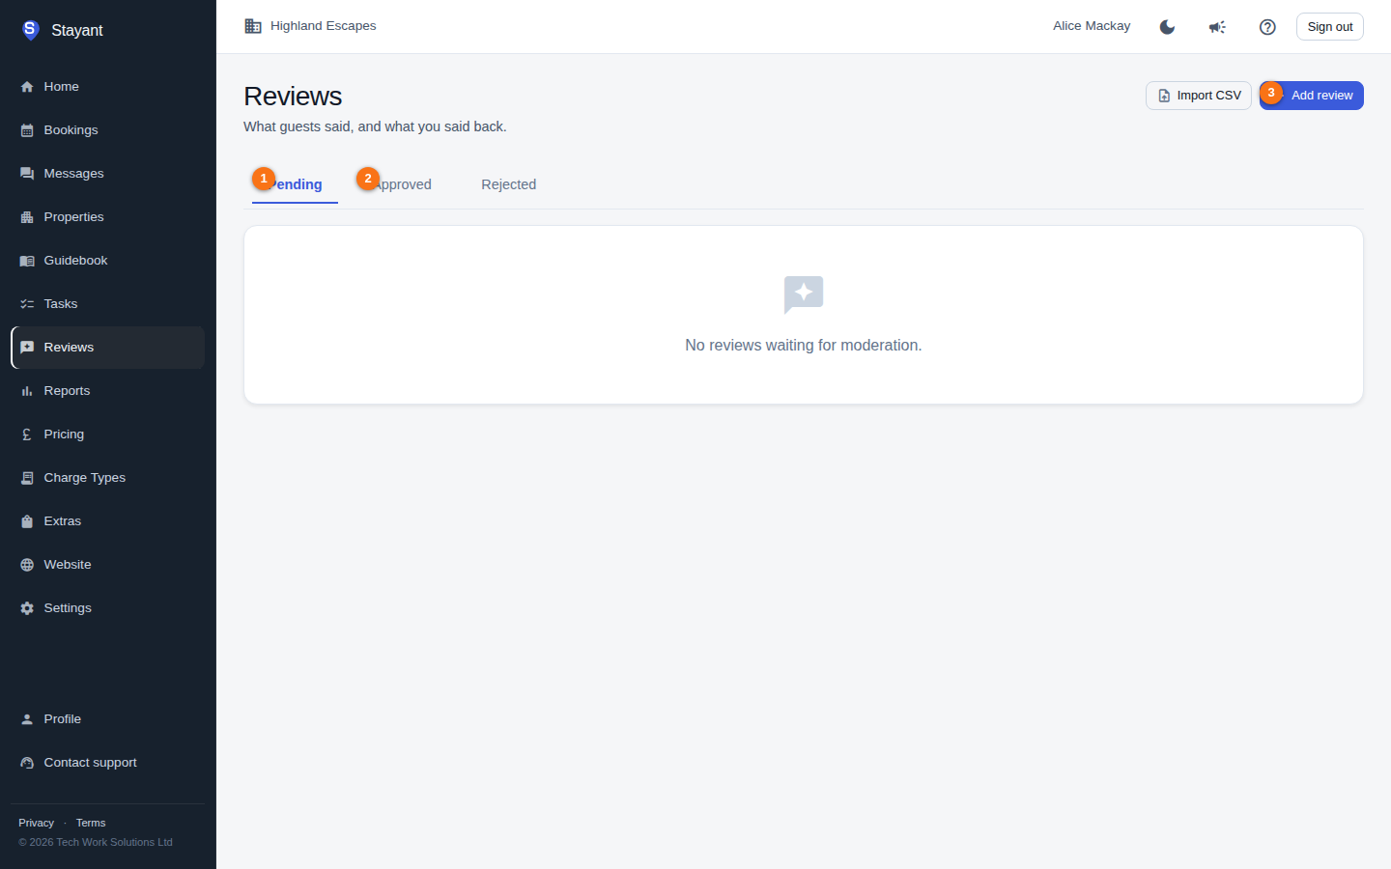Open the Profile page
Screen dimensions: 1391x869
click(107, 719)
